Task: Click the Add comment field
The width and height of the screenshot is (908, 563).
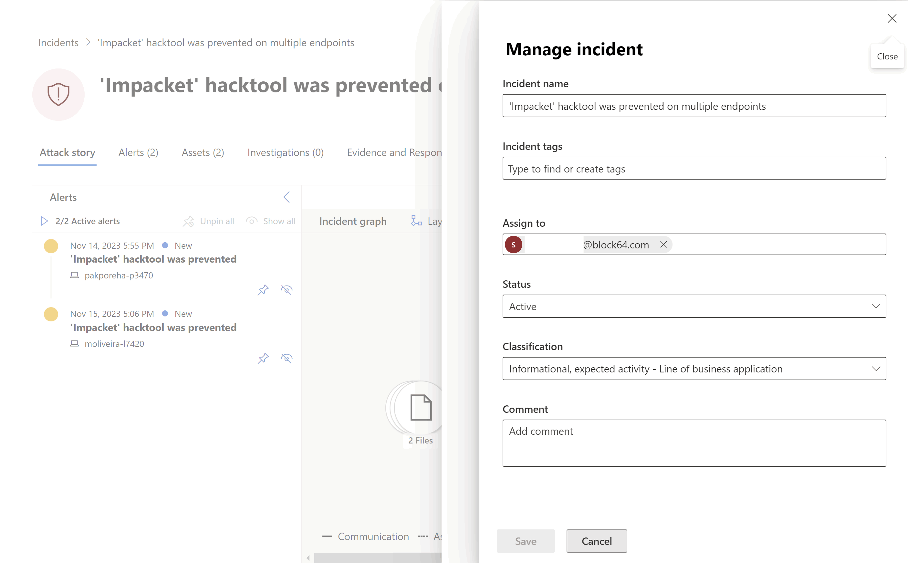Action: [x=694, y=443]
